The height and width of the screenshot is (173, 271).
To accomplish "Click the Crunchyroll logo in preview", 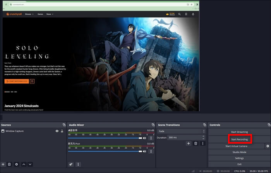I will point(14,14).
